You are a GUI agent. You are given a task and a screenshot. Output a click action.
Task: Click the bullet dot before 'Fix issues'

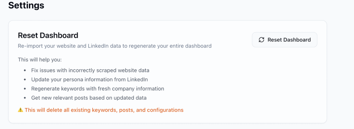click(25, 70)
